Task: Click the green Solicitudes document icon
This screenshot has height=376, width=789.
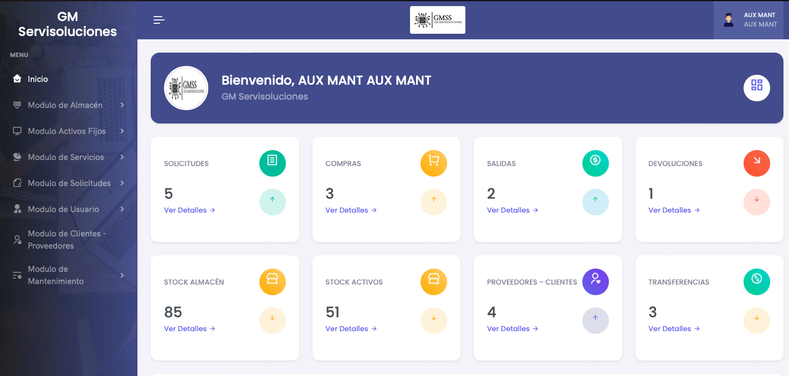Action: coord(272,163)
